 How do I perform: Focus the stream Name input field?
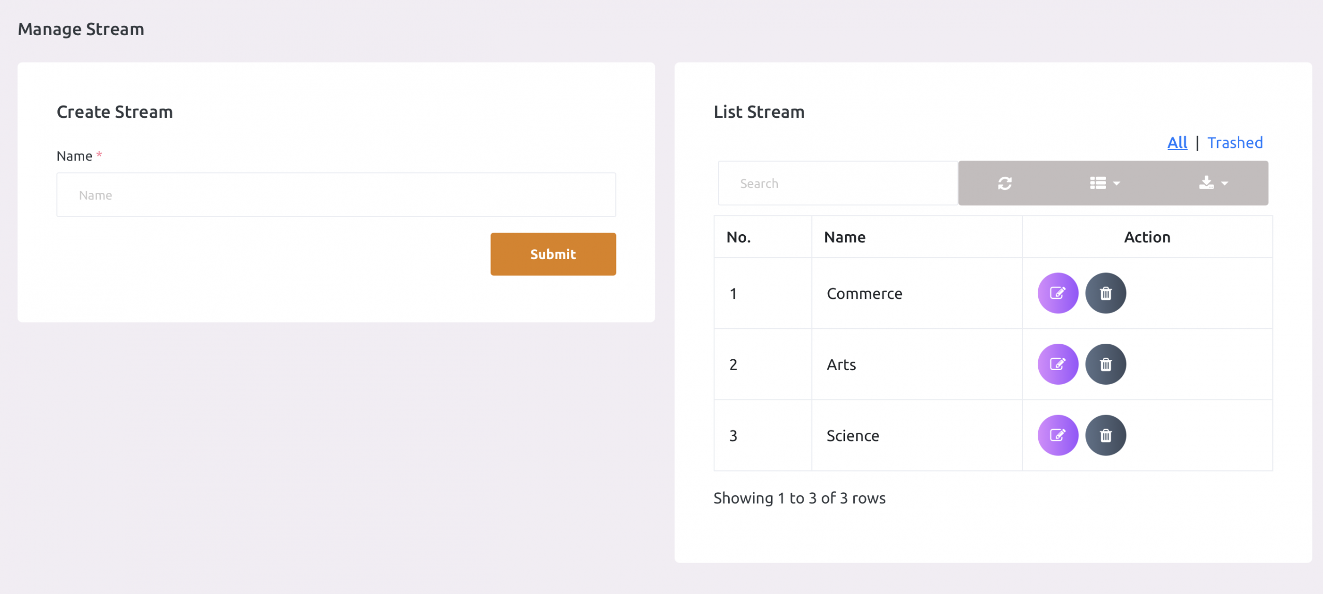336,195
